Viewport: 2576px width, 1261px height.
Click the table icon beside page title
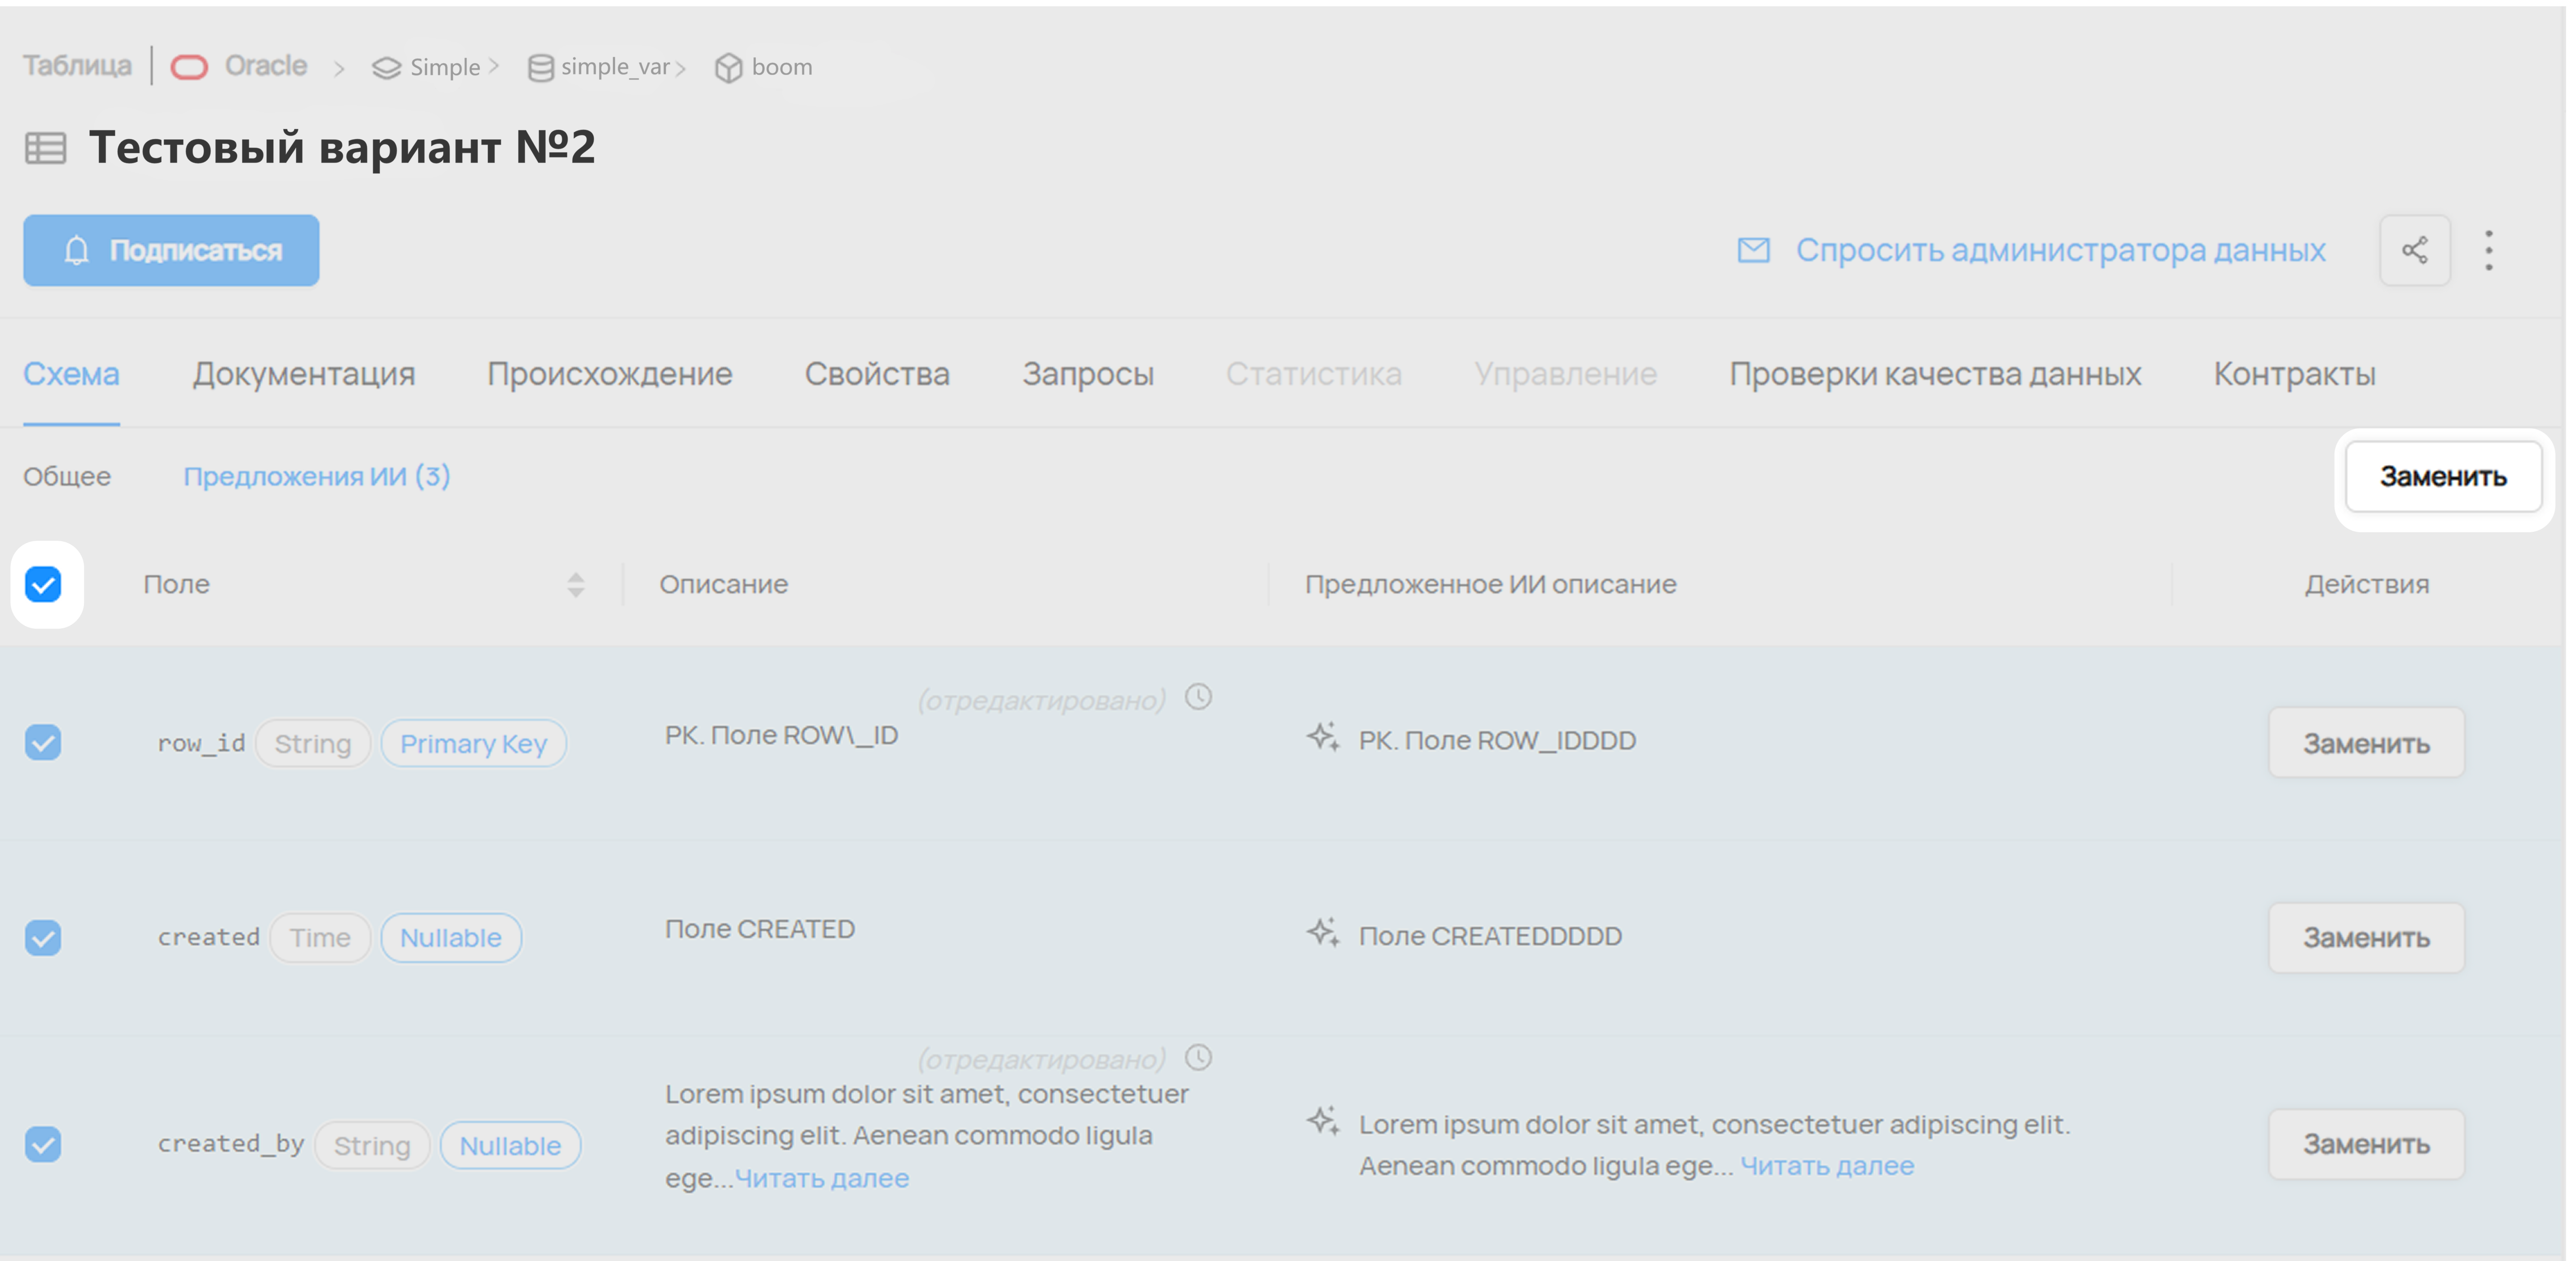45,148
